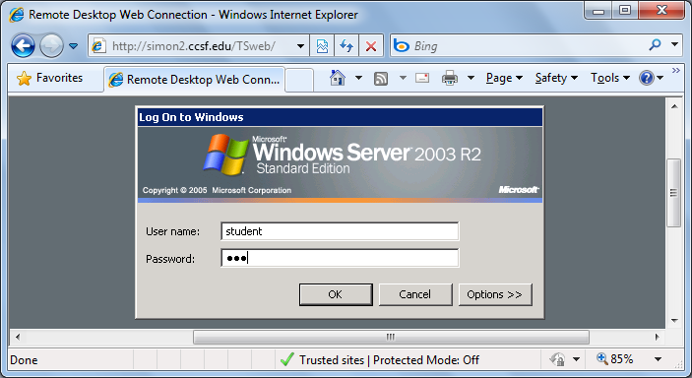Click Trusted sites security zone status
Image resolution: width=692 pixels, height=378 pixels.
click(380, 360)
